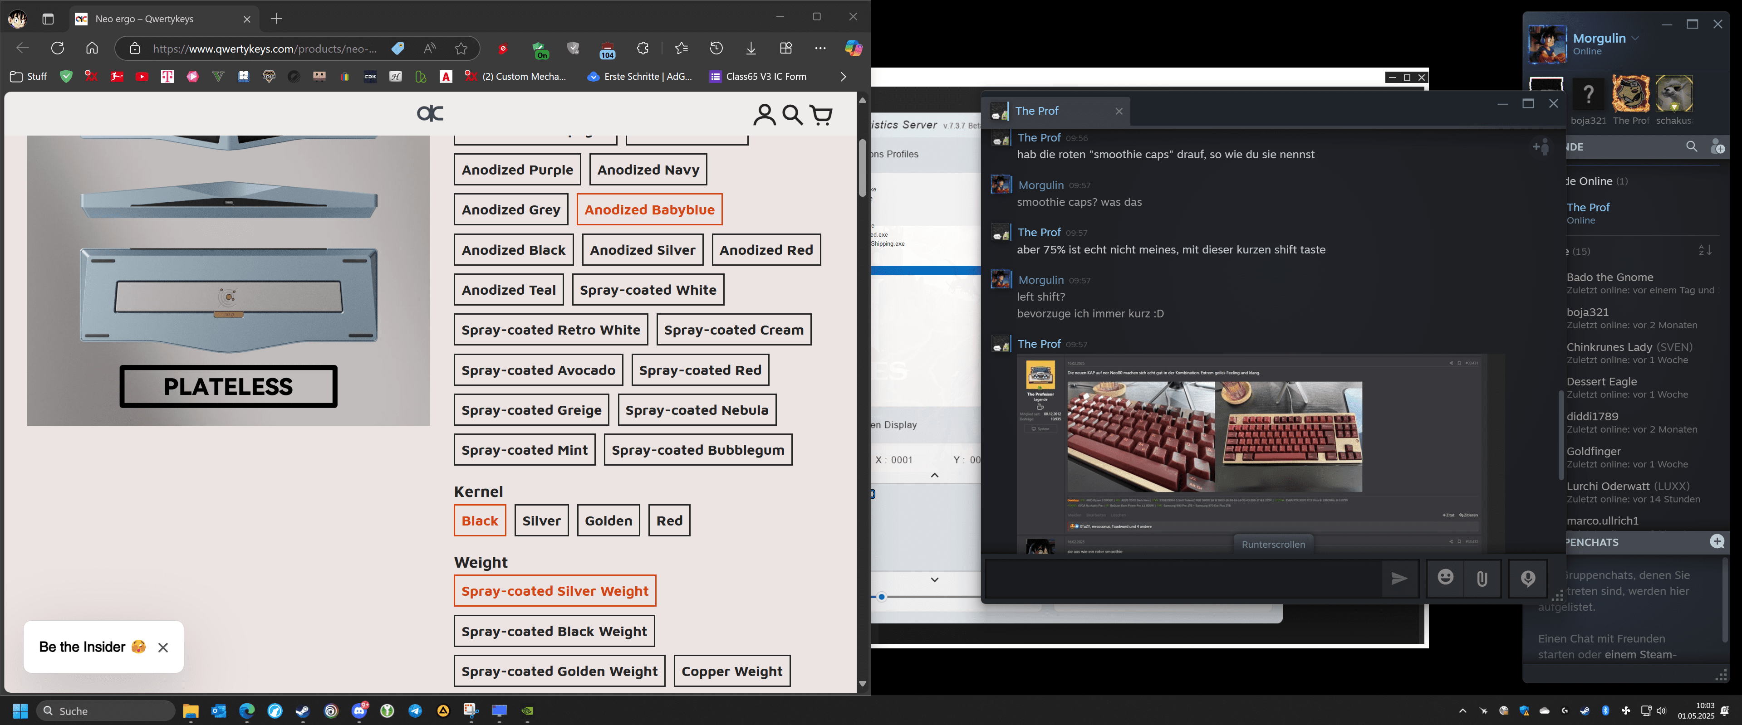
Task: Open Edge extensions puzzle icon
Action: 643,48
